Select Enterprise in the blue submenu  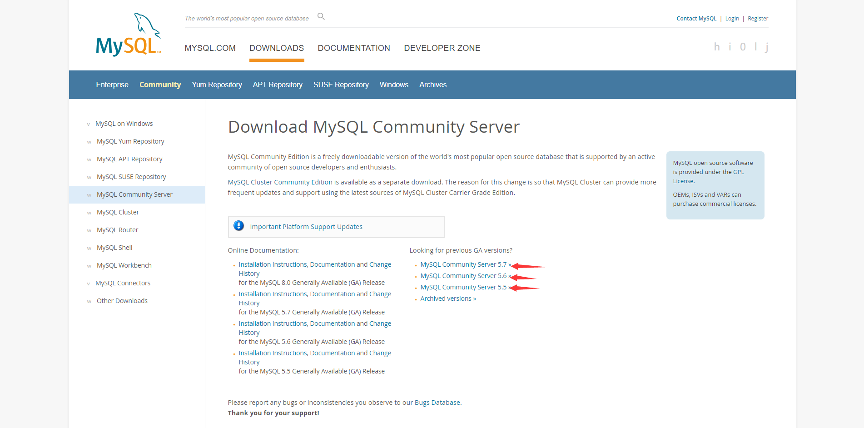pos(112,85)
